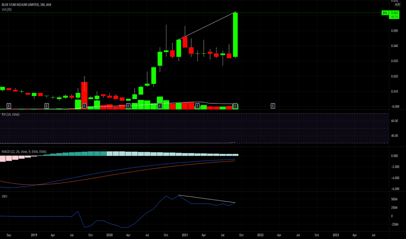The image size is (406, 239).
Task: Click the BNL symbol price label
Action: [x=385, y=13]
